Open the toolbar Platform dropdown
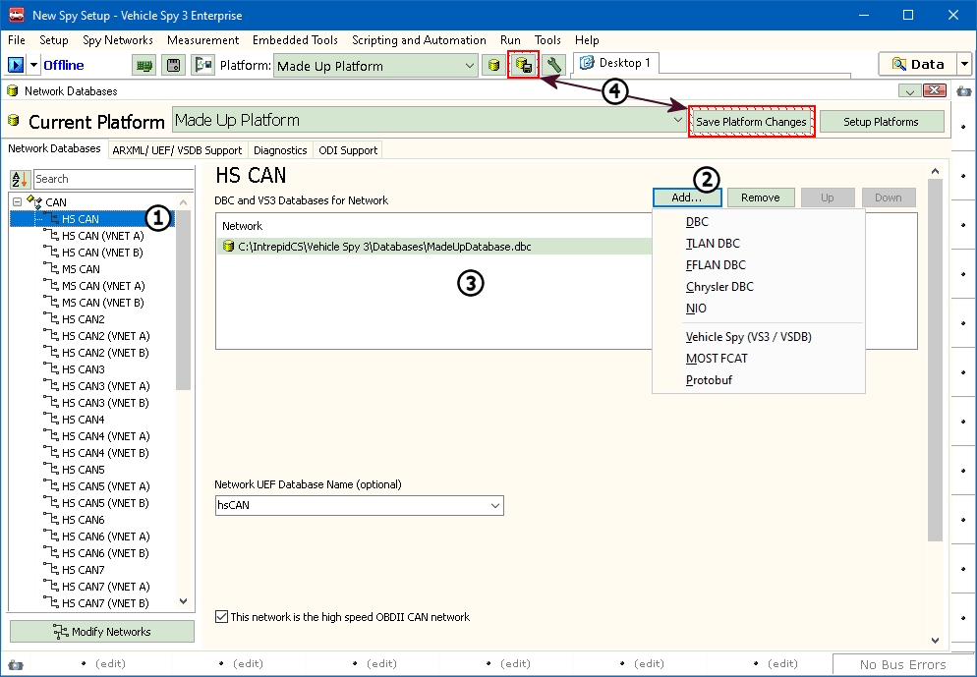The height and width of the screenshot is (677, 977). [x=470, y=66]
